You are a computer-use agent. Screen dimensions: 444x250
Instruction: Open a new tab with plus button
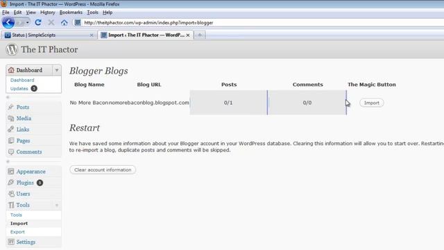point(200,35)
